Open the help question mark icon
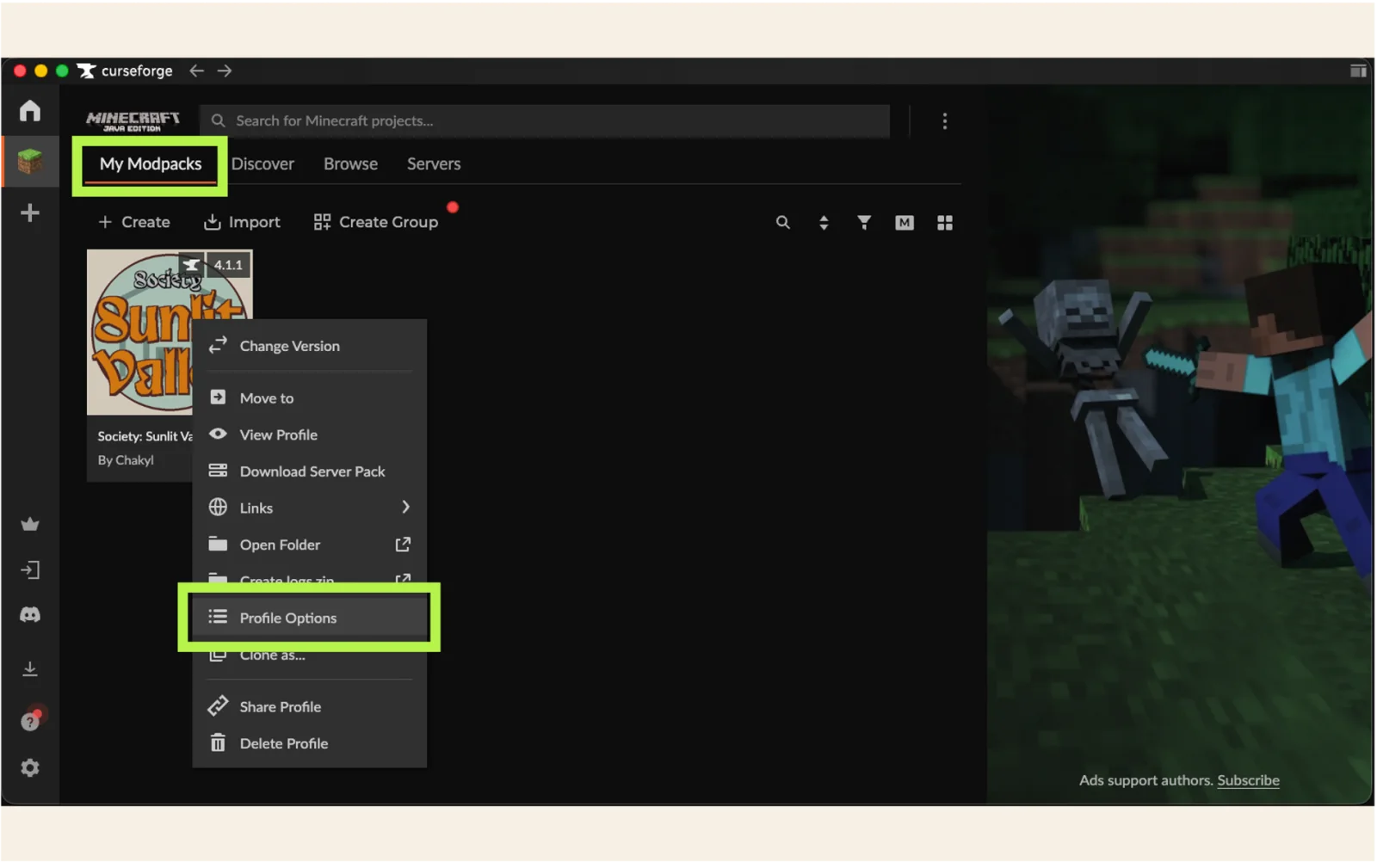Viewport: 1377px width, 862px height. pyautogui.click(x=30, y=721)
